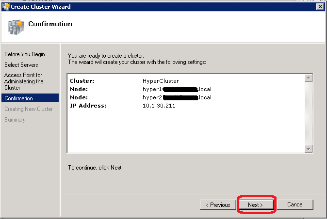
Task: Click the greyed-out Creating New Cluster step
Action: tap(29, 109)
